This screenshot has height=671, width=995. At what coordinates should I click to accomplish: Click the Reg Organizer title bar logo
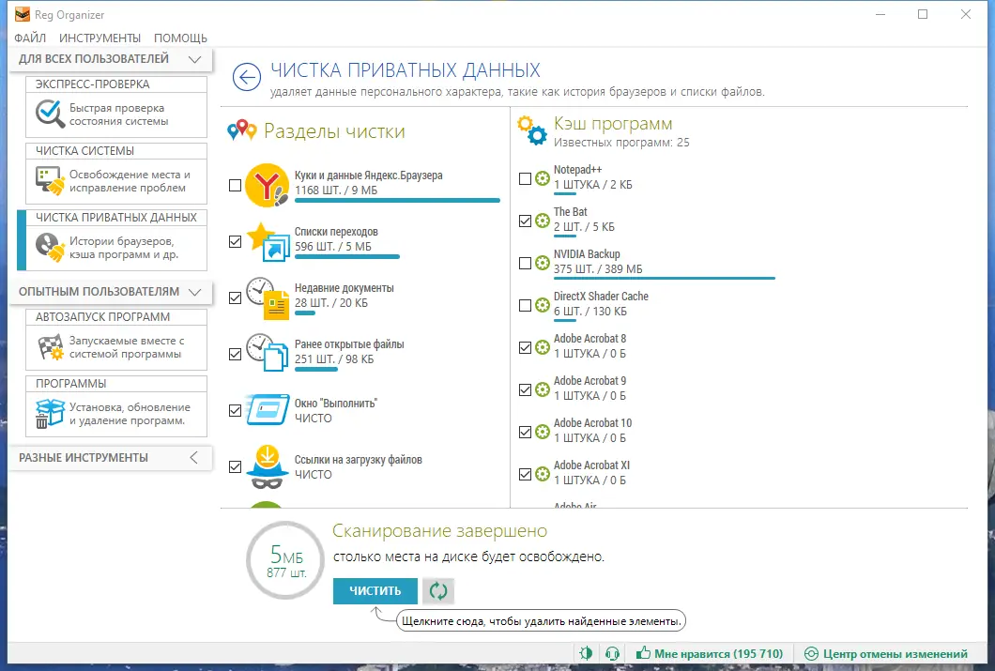[23, 14]
